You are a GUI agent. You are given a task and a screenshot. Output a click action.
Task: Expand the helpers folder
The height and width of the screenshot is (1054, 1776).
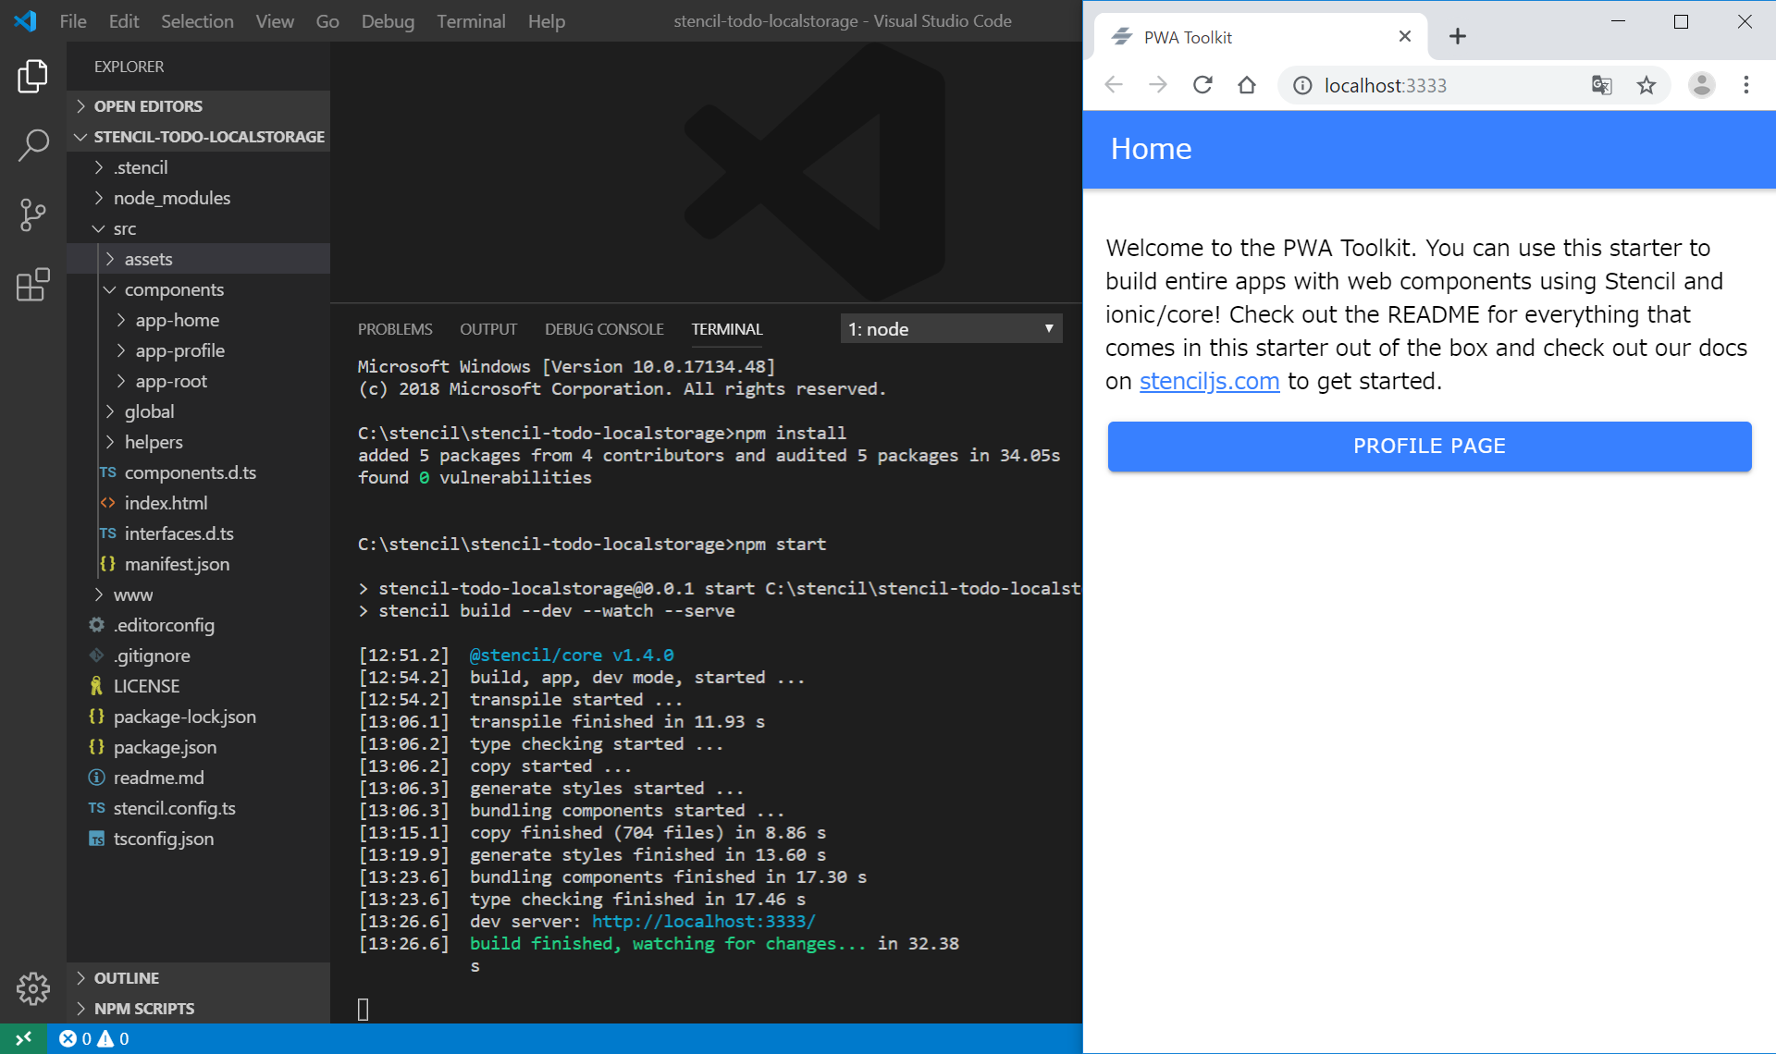(198, 441)
